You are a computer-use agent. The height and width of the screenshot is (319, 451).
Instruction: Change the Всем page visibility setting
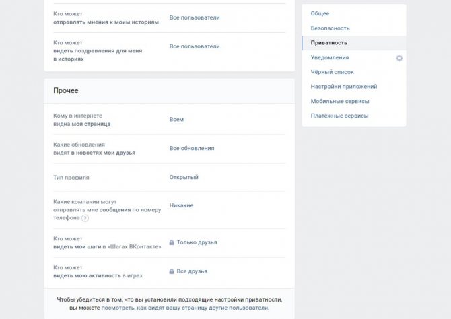click(176, 119)
